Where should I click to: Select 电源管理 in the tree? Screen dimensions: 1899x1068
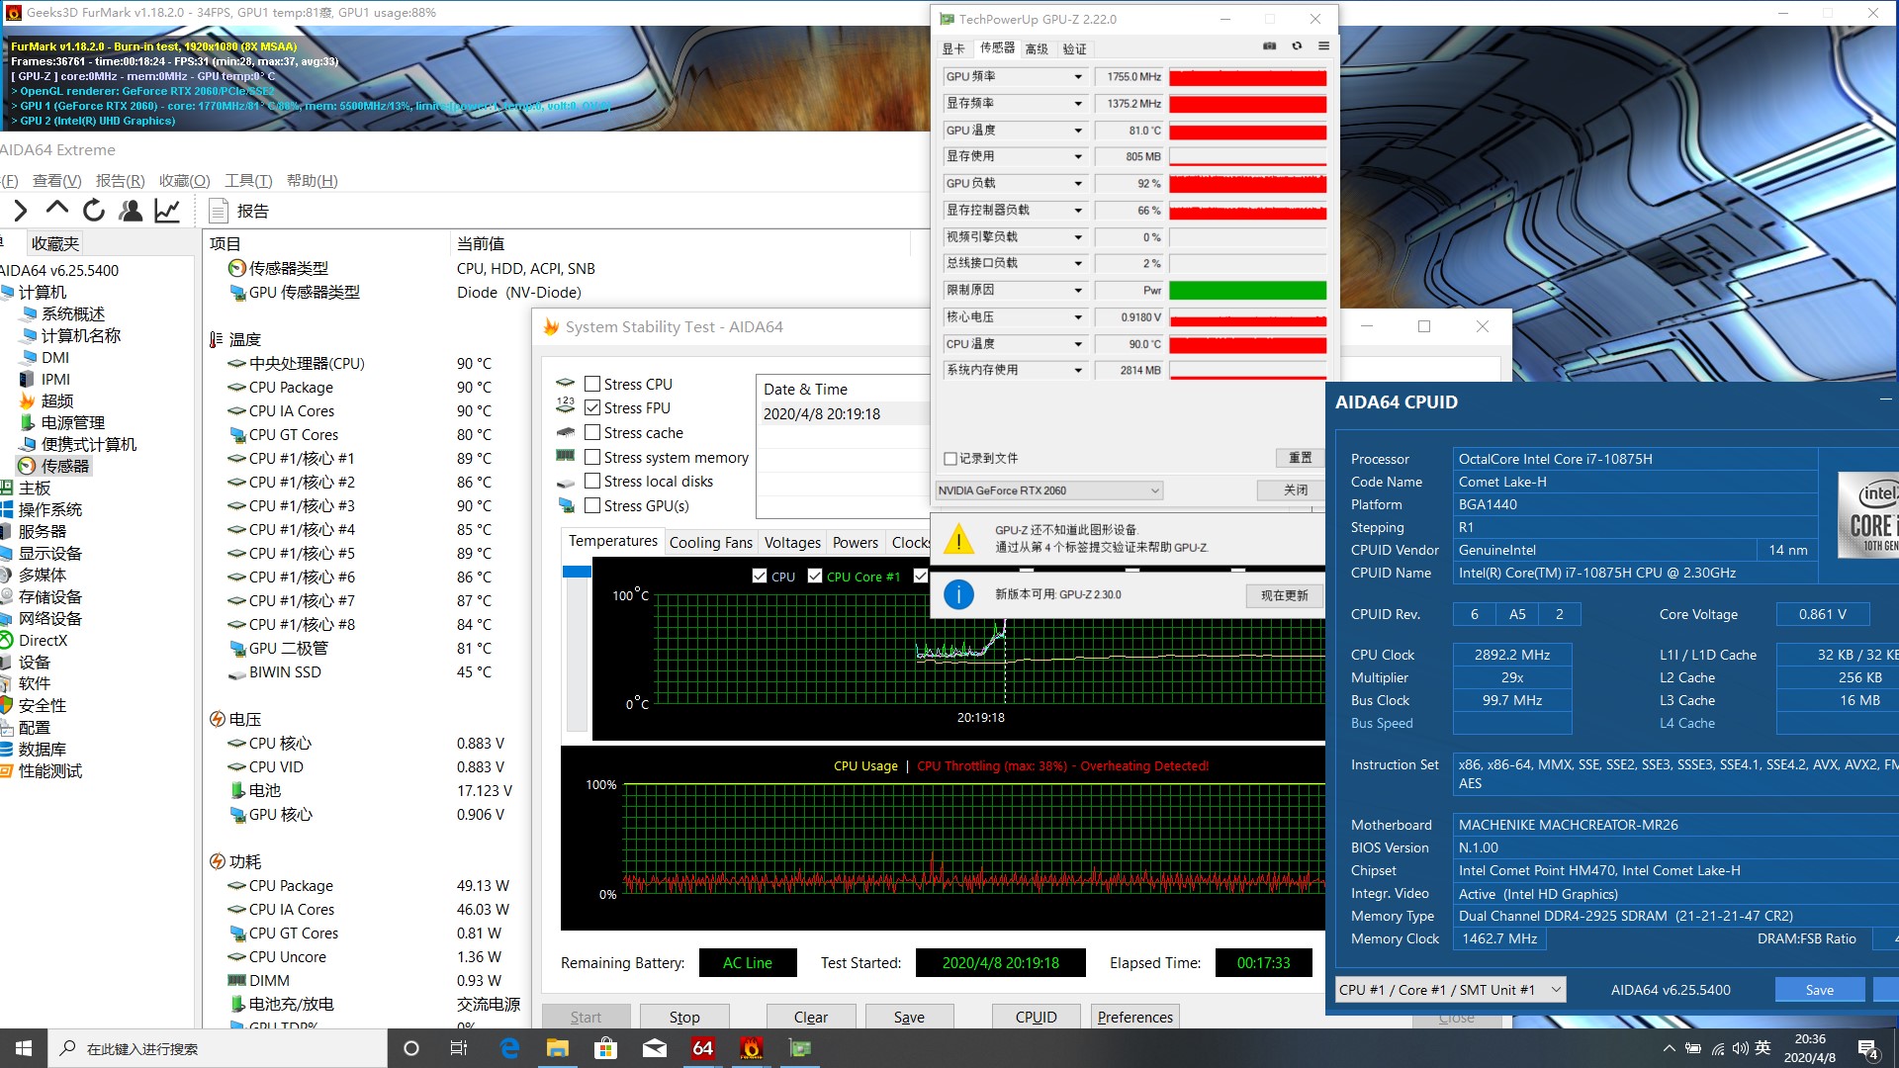tap(72, 422)
